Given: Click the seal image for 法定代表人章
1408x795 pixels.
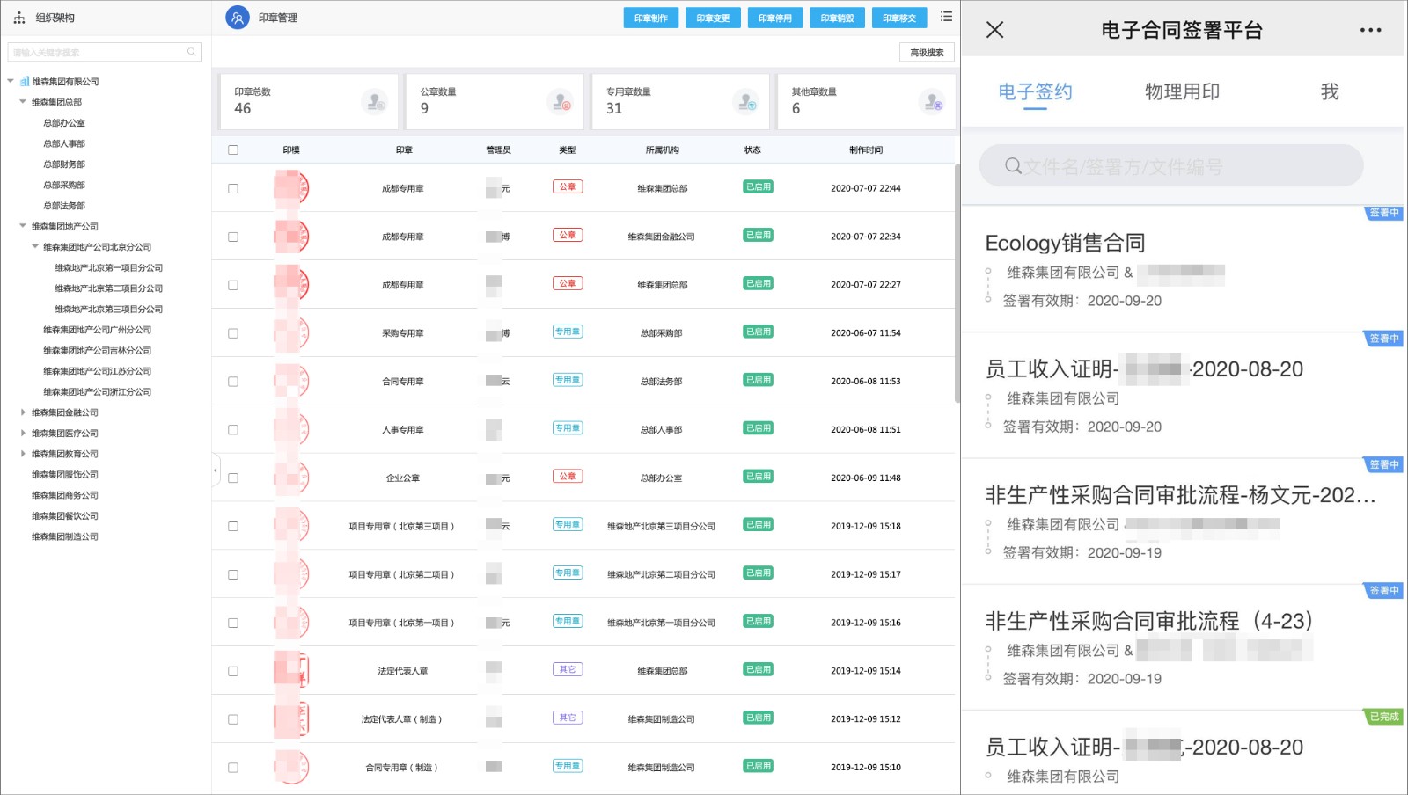Looking at the screenshot, I should (291, 671).
